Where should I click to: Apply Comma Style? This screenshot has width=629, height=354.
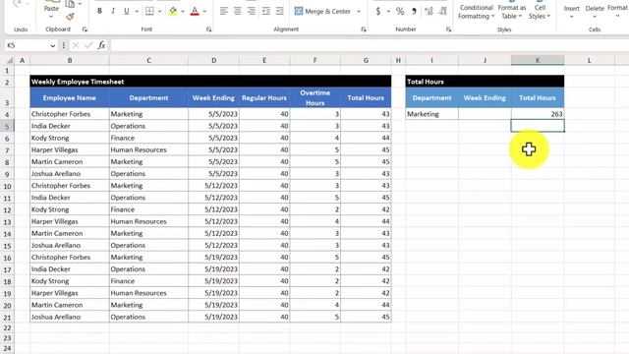pyautogui.click(x=414, y=11)
